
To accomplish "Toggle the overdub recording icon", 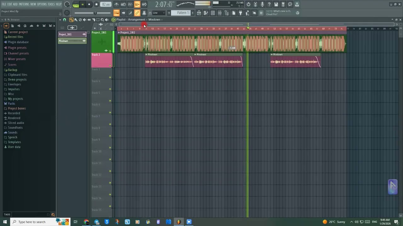I will coord(137,4).
